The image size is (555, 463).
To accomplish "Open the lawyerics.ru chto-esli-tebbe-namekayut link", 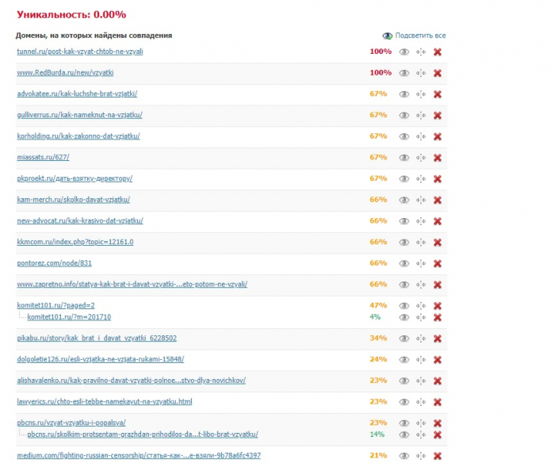I will pyautogui.click(x=105, y=401).
